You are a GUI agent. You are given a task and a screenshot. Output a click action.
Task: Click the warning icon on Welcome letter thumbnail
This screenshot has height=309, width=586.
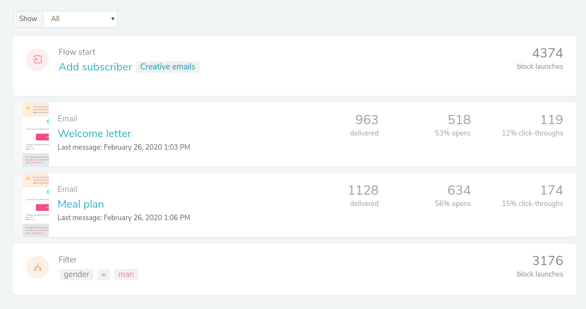(28, 107)
